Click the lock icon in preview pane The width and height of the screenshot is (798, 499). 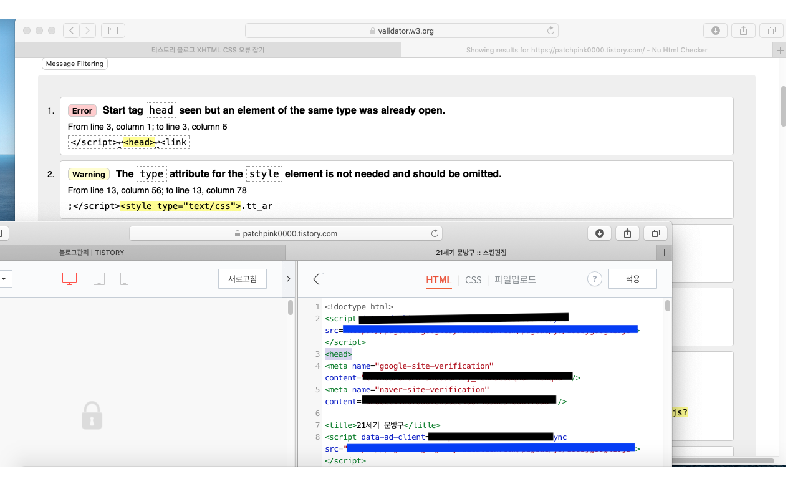point(92,415)
